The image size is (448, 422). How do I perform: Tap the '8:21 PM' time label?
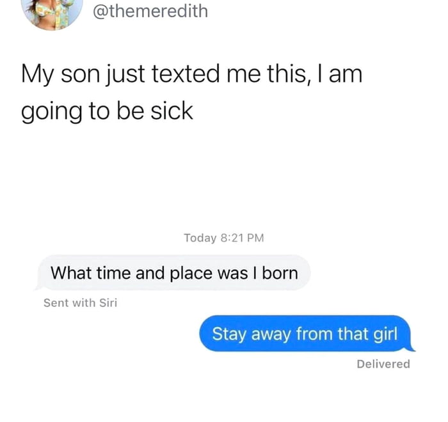coord(243,238)
